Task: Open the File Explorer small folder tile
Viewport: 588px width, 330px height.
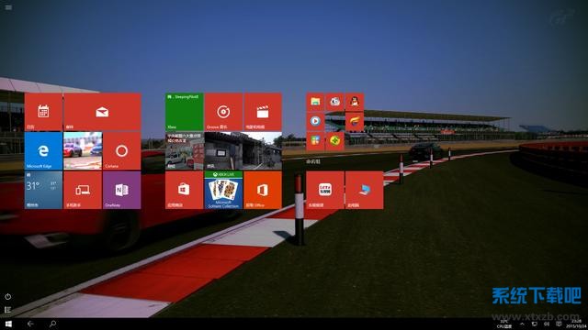Action: click(x=315, y=102)
